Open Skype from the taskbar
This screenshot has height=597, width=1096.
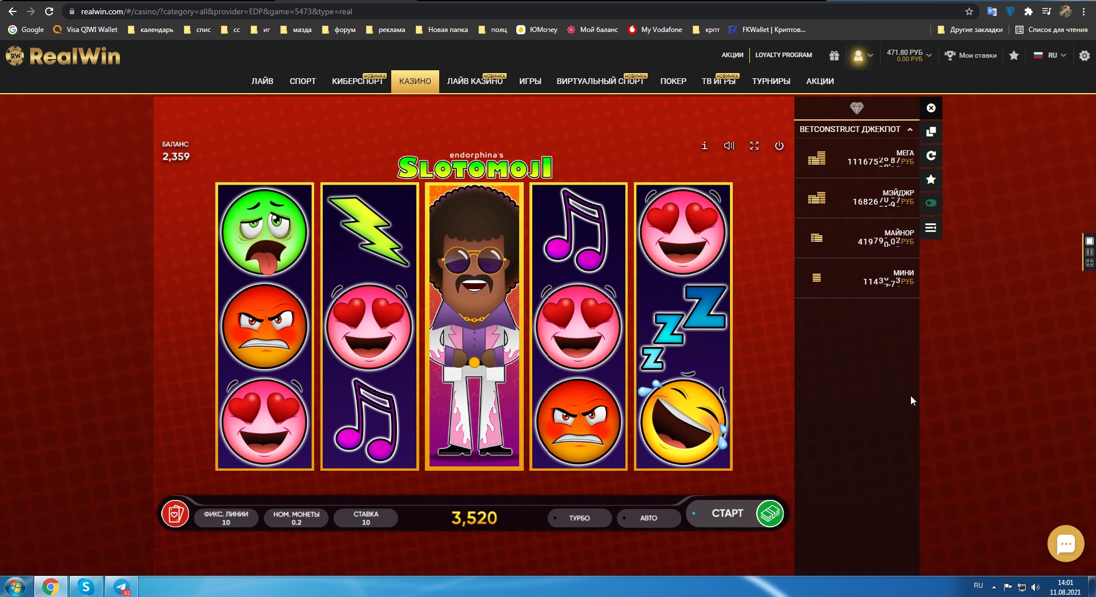[x=86, y=587]
